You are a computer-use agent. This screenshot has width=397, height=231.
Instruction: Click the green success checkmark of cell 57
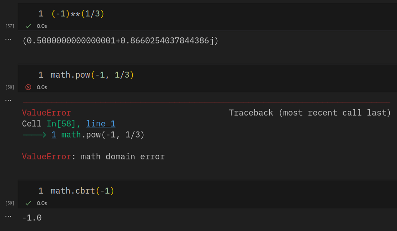[28, 26]
